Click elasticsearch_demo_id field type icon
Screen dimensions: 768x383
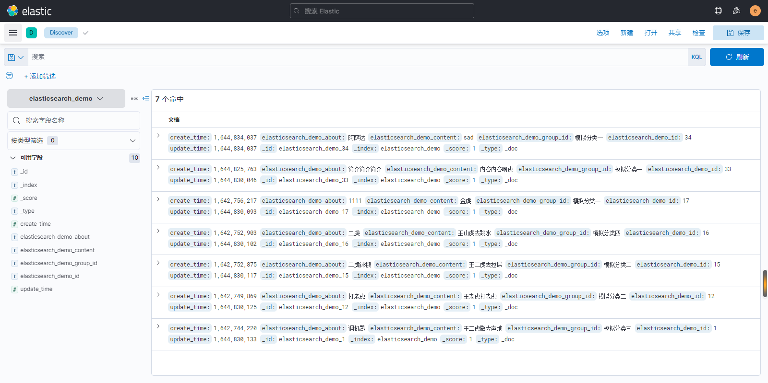(15, 276)
